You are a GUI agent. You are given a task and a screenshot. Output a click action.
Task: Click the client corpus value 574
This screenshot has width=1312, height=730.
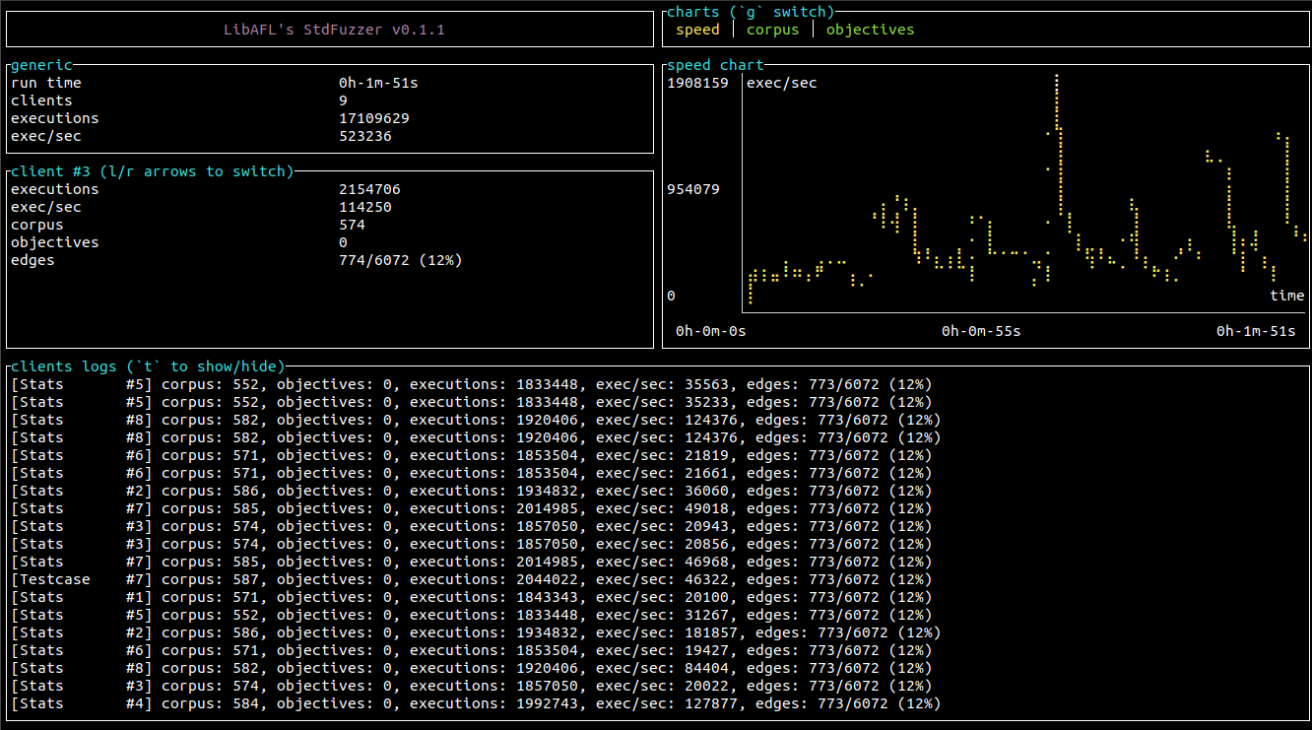(352, 225)
